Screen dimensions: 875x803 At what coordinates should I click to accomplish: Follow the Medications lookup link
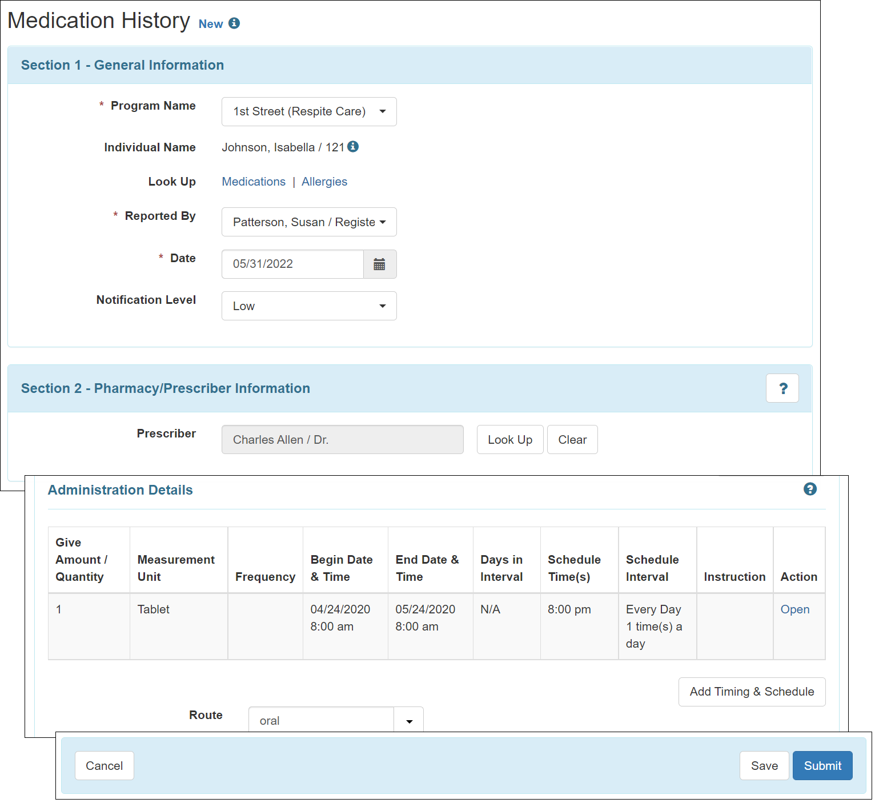(x=253, y=182)
